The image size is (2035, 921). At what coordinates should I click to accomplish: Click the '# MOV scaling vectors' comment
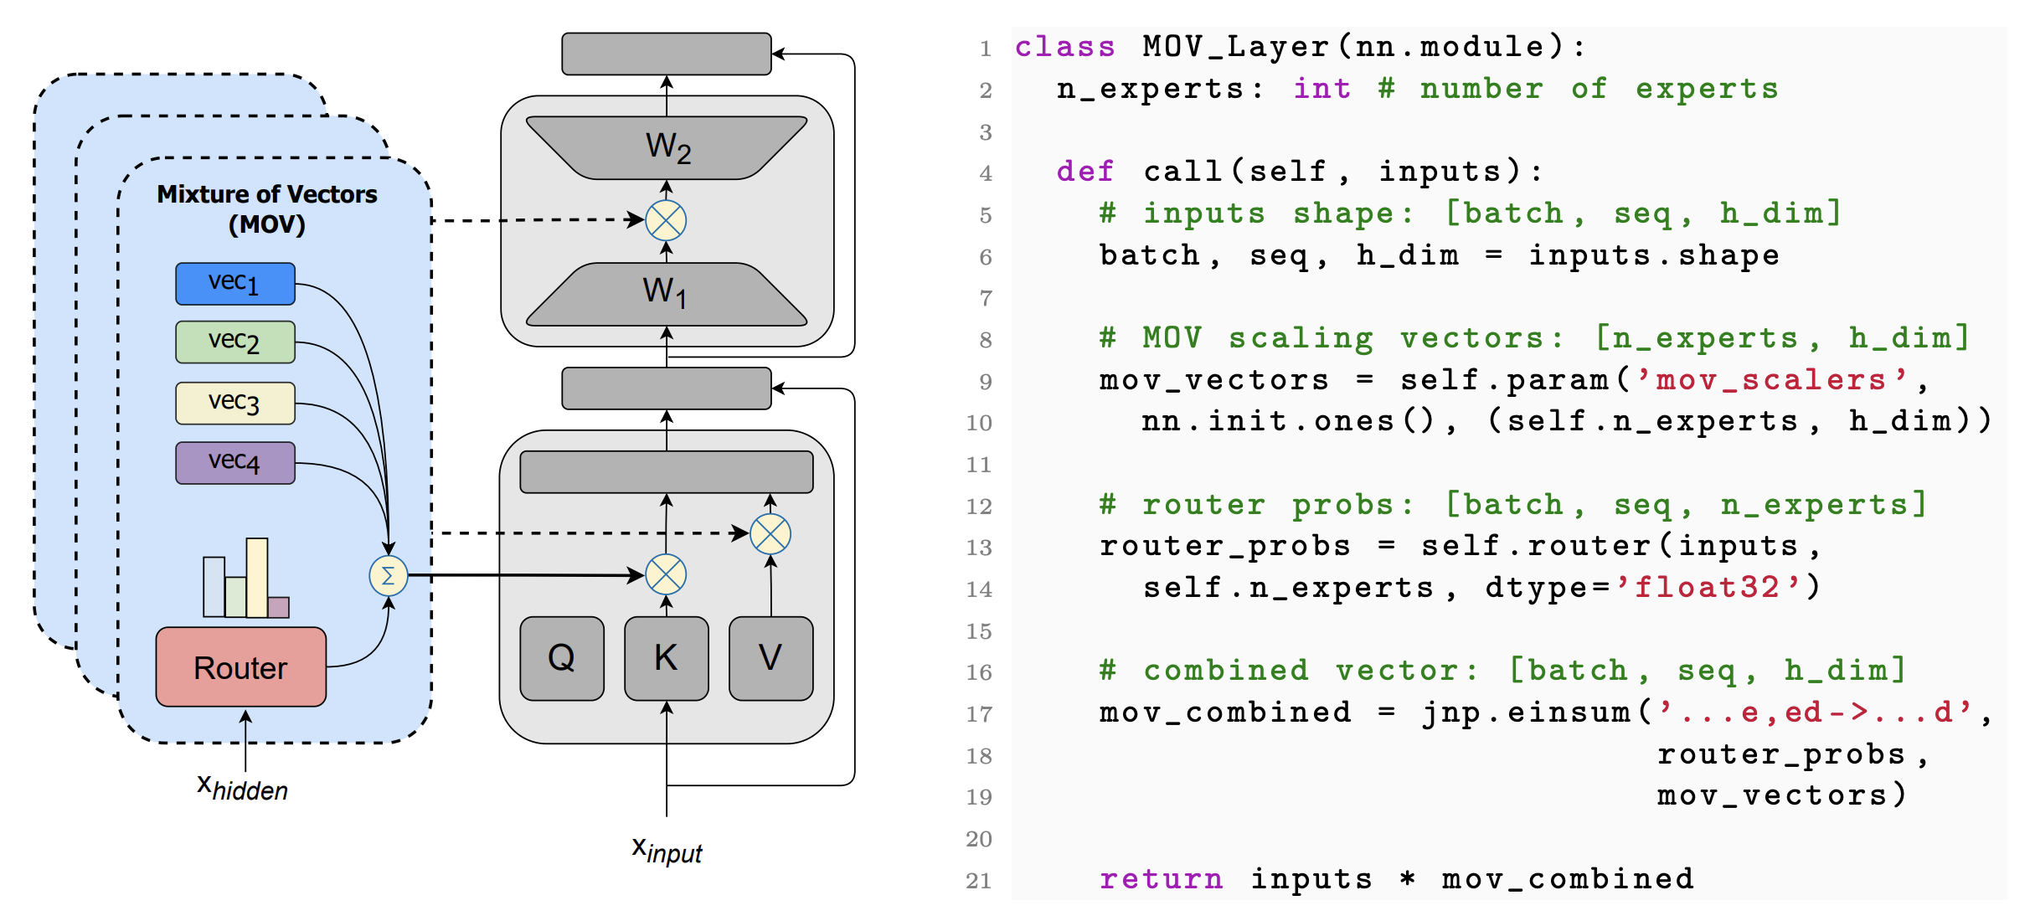coord(1534,337)
